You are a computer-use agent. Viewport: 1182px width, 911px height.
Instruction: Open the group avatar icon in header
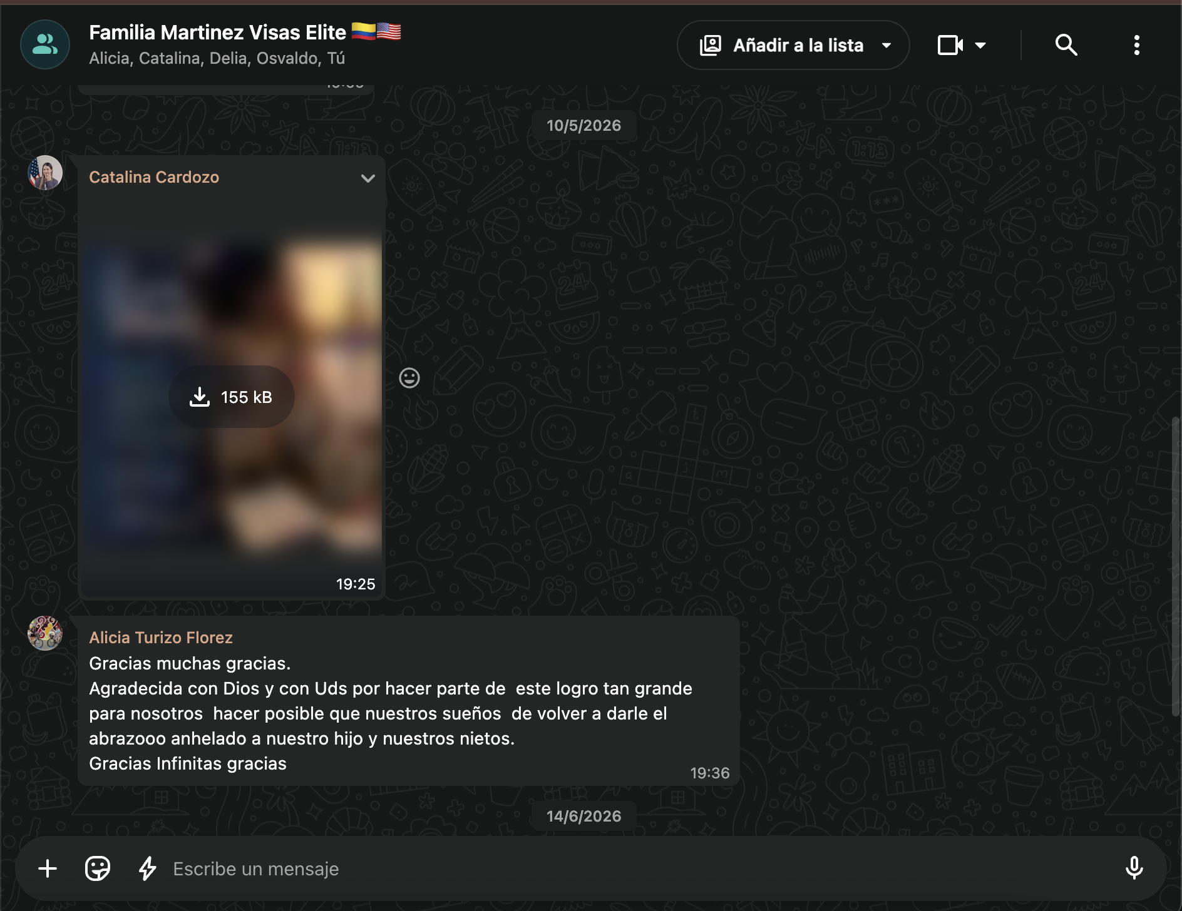click(x=44, y=44)
